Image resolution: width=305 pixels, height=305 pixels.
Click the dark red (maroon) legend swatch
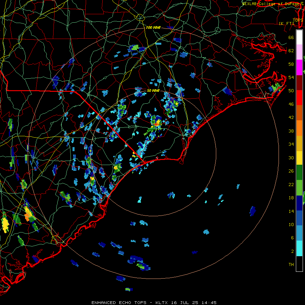pyautogui.click(x=299, y=83)
